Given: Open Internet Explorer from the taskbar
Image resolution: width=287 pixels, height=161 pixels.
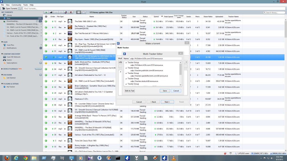Looking at the screenshot, I should 16,158.
